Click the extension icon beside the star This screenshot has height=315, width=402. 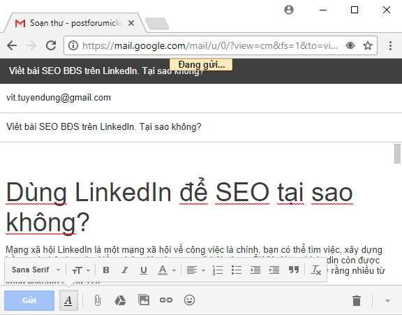(x=350, y=45)
